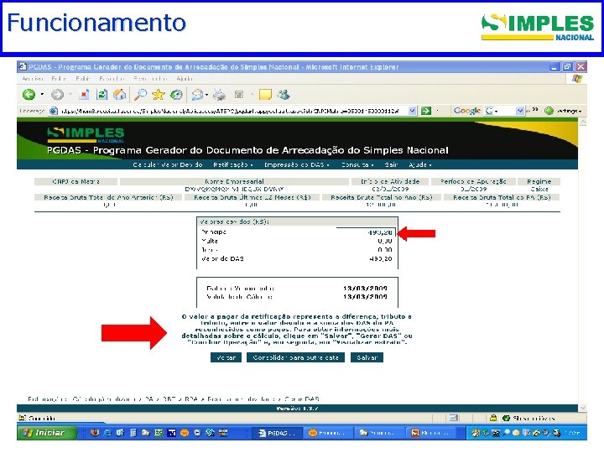The width and height of the screenshot is (604, 453).
Task: Launch Internet Explorer from quick launch
Action: pyautogui.click(x=107, y=433)
